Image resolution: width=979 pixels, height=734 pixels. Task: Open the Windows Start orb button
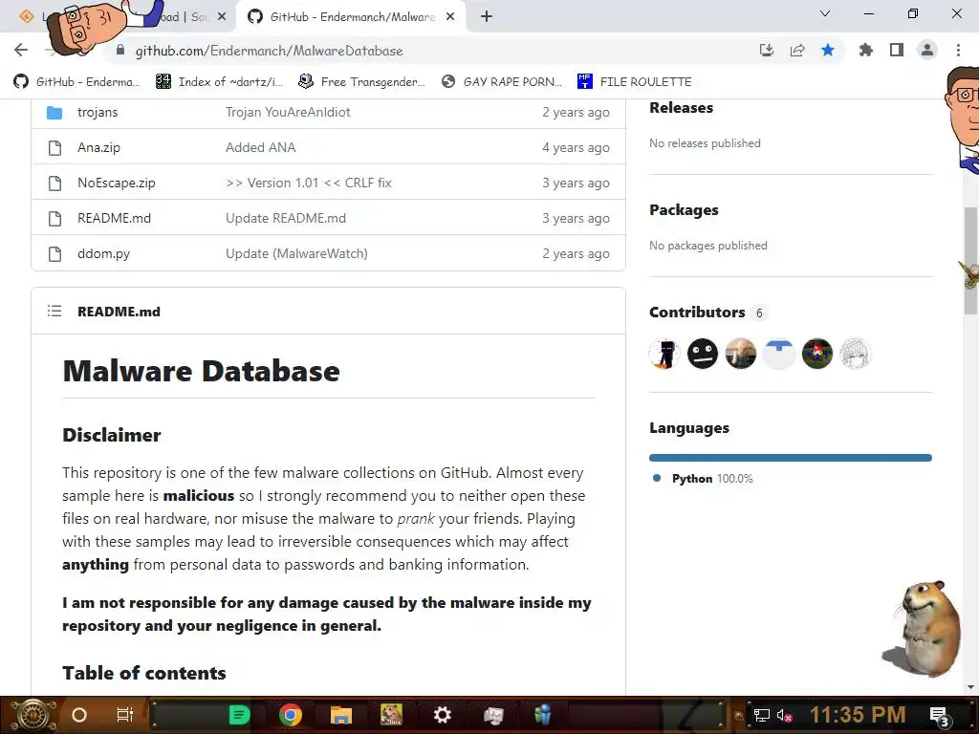click(x=33, y=715)
